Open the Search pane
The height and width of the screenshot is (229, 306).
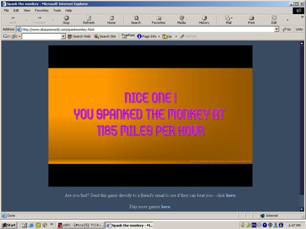pos(136,20)
